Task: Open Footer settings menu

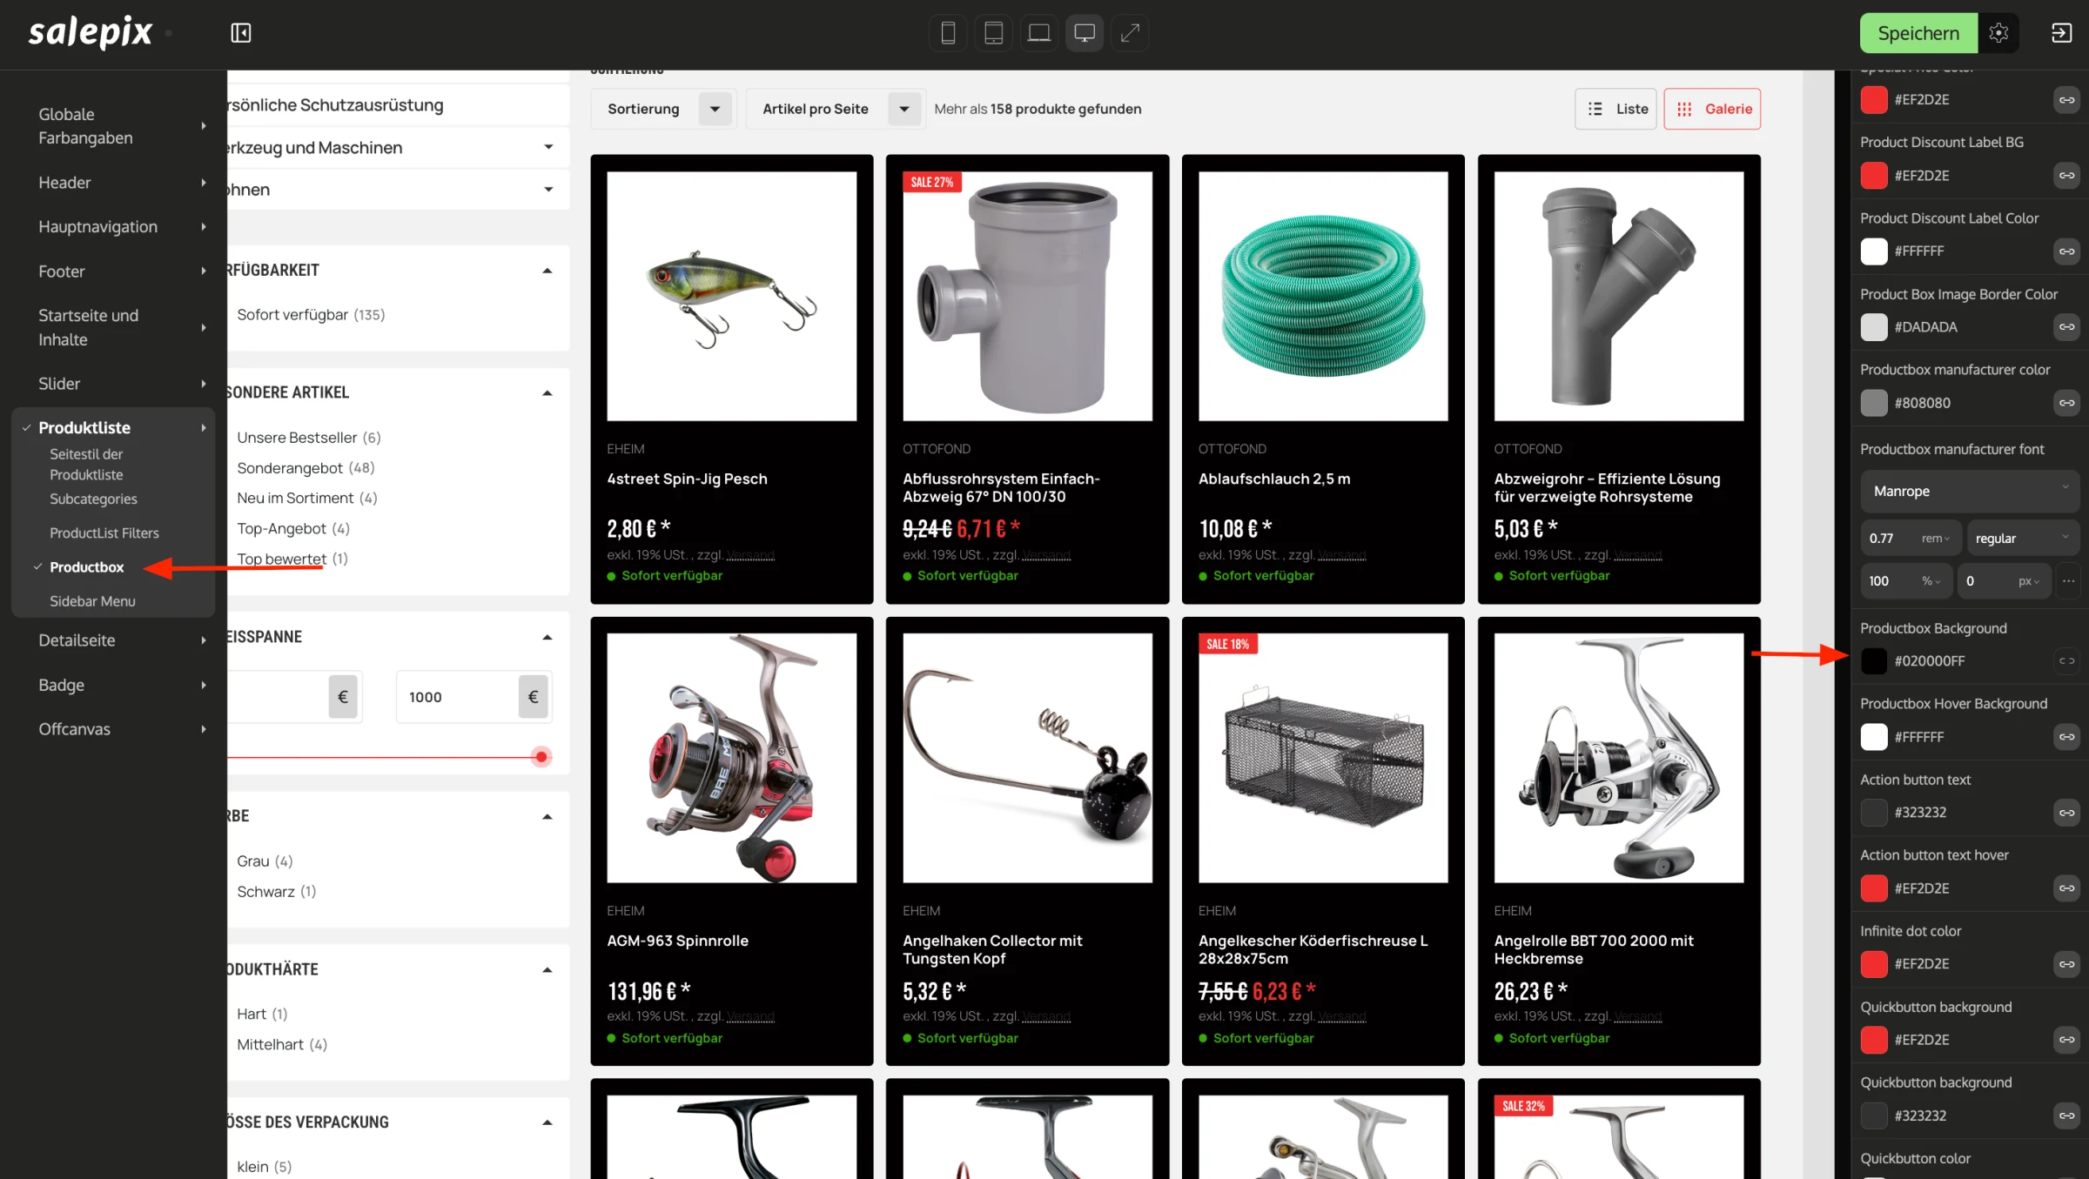Action: pyautogui.click(x=113, y=271)
